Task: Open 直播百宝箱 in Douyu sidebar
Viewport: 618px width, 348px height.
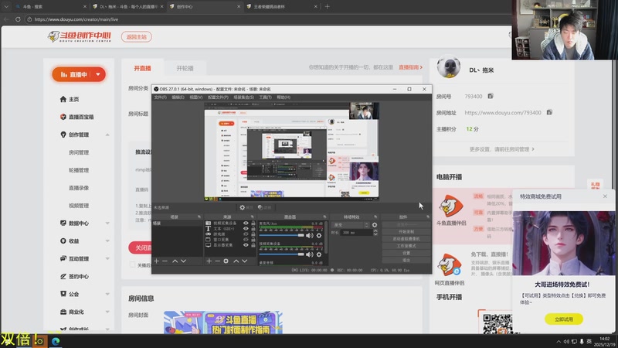Action: click(76, 117)
